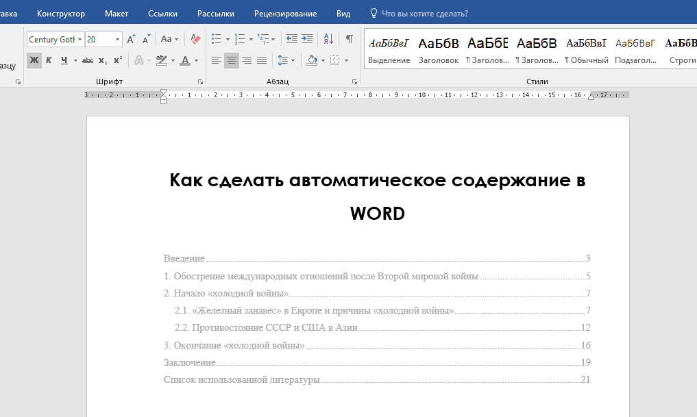
Task: Click the text effects outlined A icon
Action: tap(139, 60)
